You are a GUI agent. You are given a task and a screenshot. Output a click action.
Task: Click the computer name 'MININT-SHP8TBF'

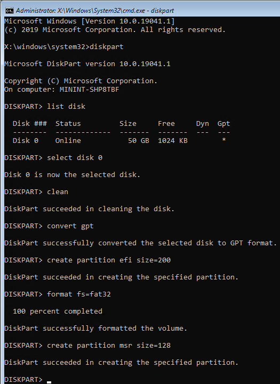[90, 90]
